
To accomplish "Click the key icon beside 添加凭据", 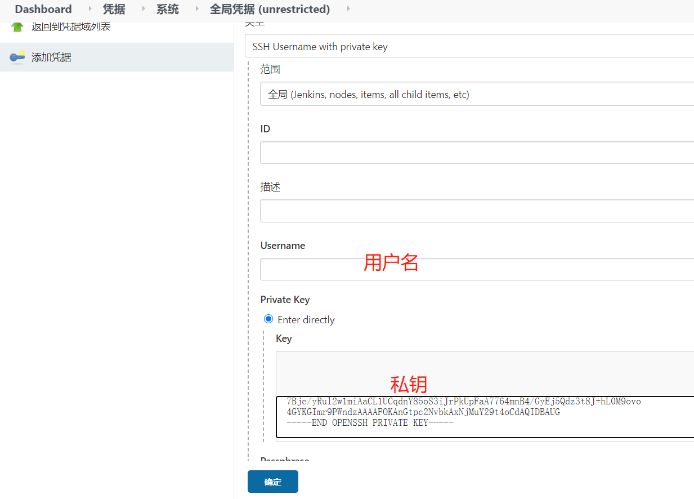I will pos(17,57).
